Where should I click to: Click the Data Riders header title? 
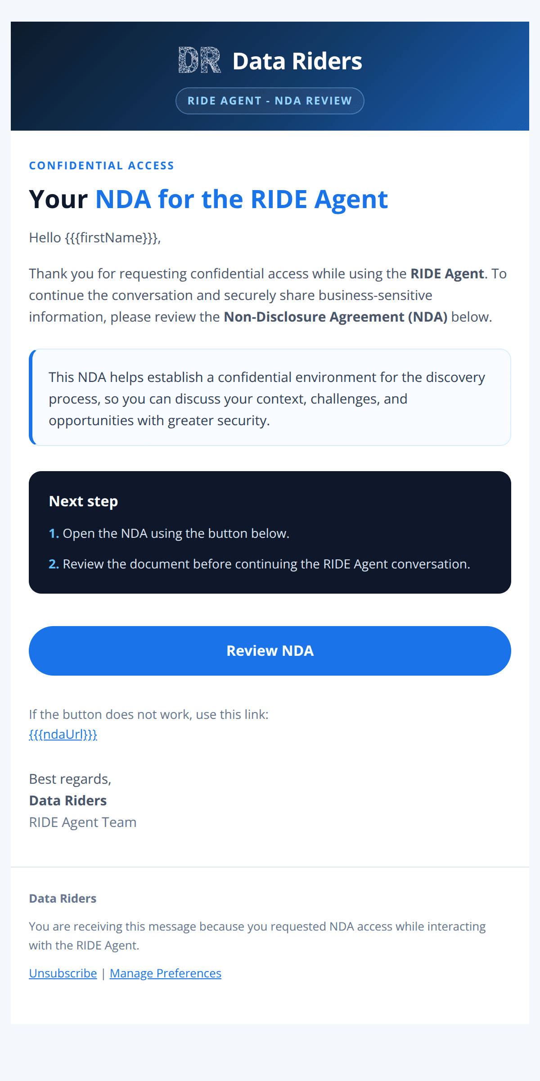(297, 61)
